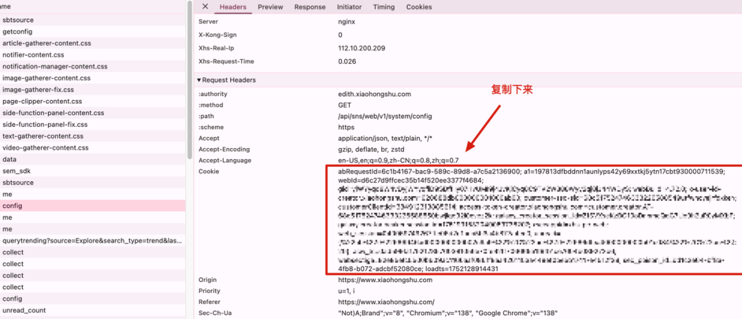Click the highlighted config request
This screenshot has width=742, height=319.
pyautogui.click(x=93, y=206)
